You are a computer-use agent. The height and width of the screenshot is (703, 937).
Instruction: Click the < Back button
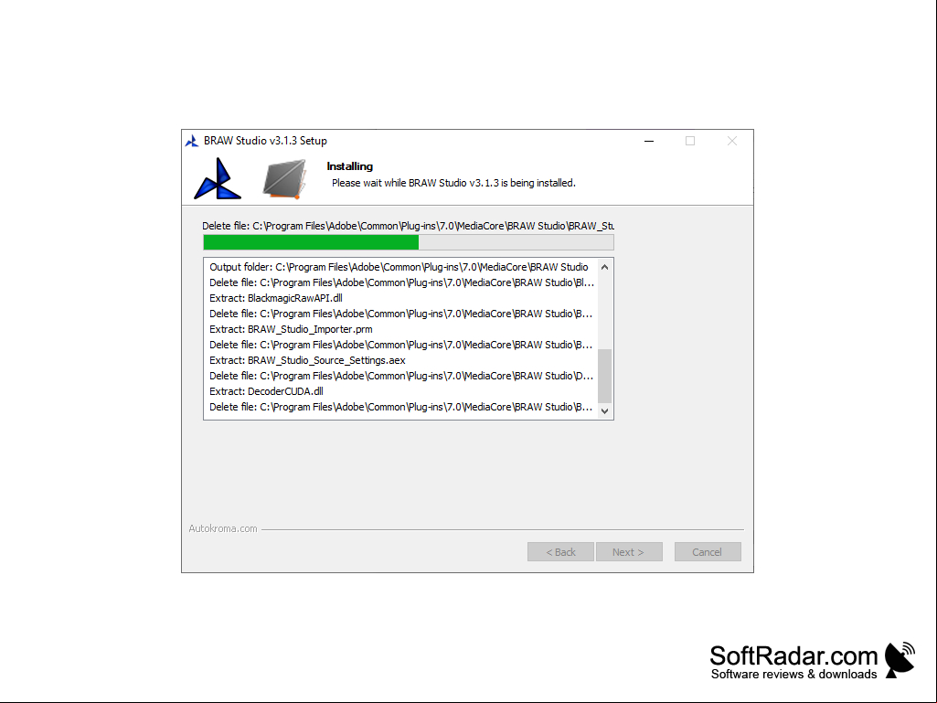[560, 552]
